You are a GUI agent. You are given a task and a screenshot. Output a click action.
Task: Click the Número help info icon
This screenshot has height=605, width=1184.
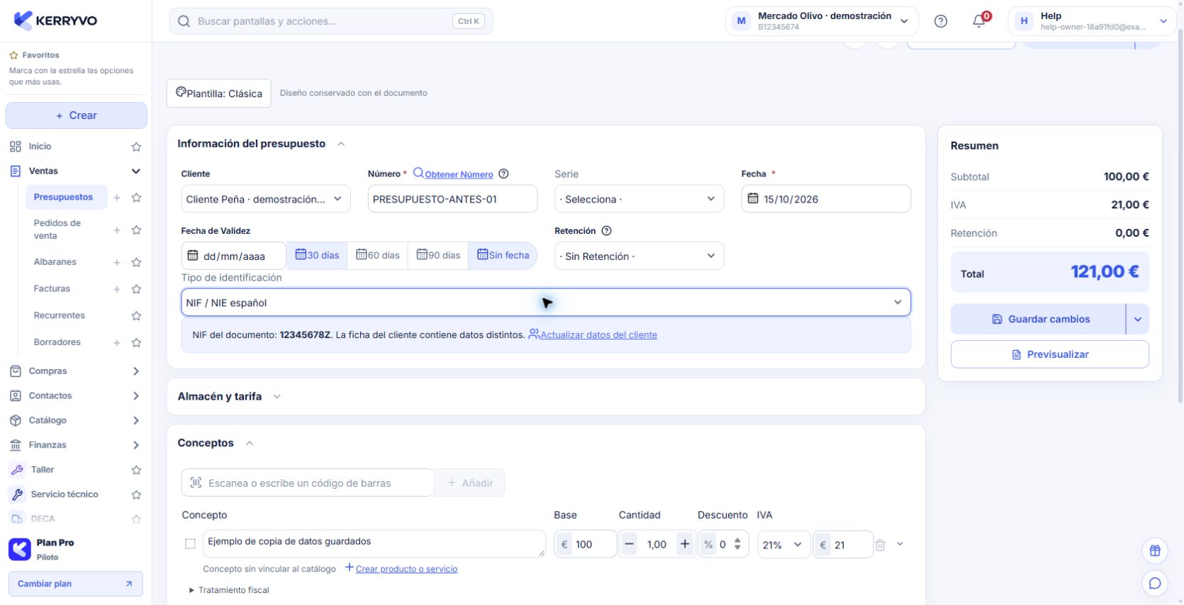pos(503,174)
